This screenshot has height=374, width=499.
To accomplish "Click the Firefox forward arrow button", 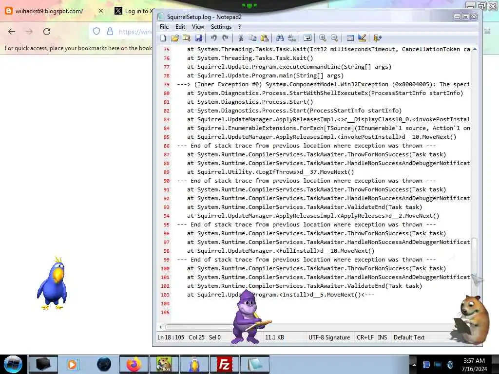I will coord(29,32).
